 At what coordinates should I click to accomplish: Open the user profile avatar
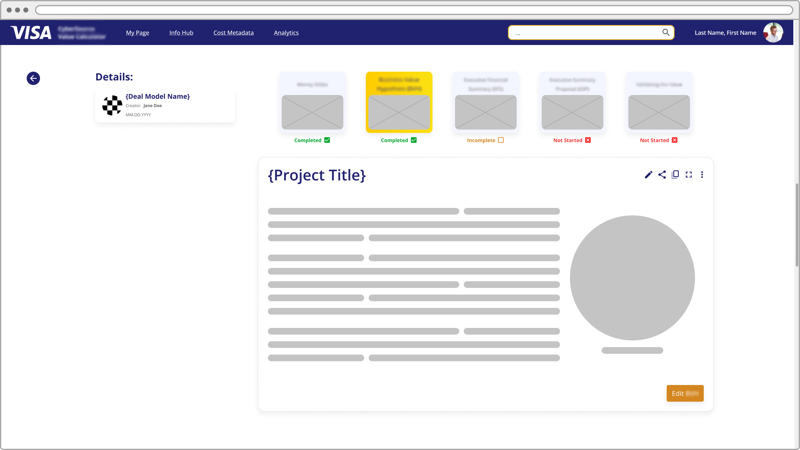pyautogui.click(x=773, y=32)
